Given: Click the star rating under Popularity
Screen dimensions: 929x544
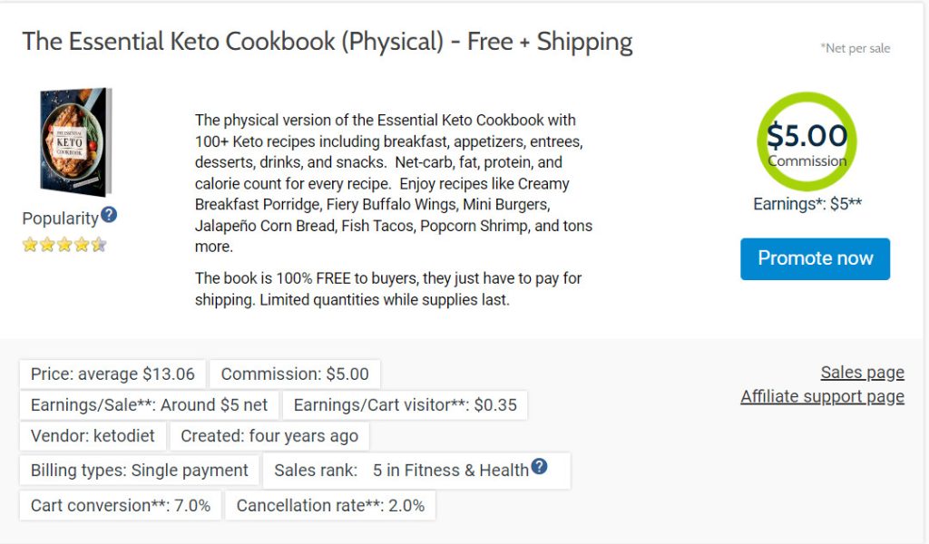Looking at the screenshot, I should (x=64, y=244).
